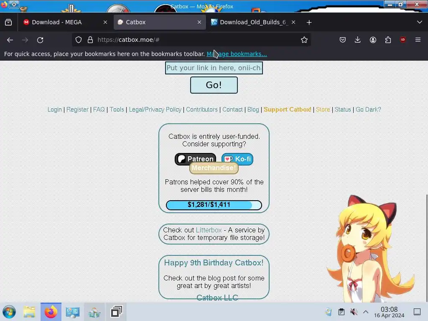
Task: Open the Blog link
Action: (253, 110)
